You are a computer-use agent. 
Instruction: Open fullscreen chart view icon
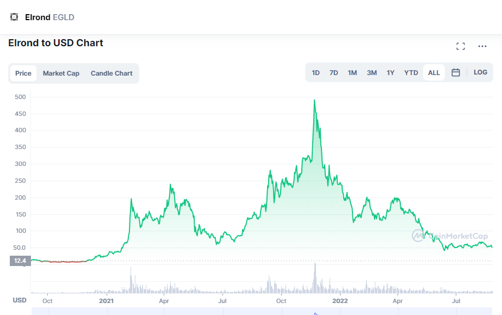tap(461, 46)
